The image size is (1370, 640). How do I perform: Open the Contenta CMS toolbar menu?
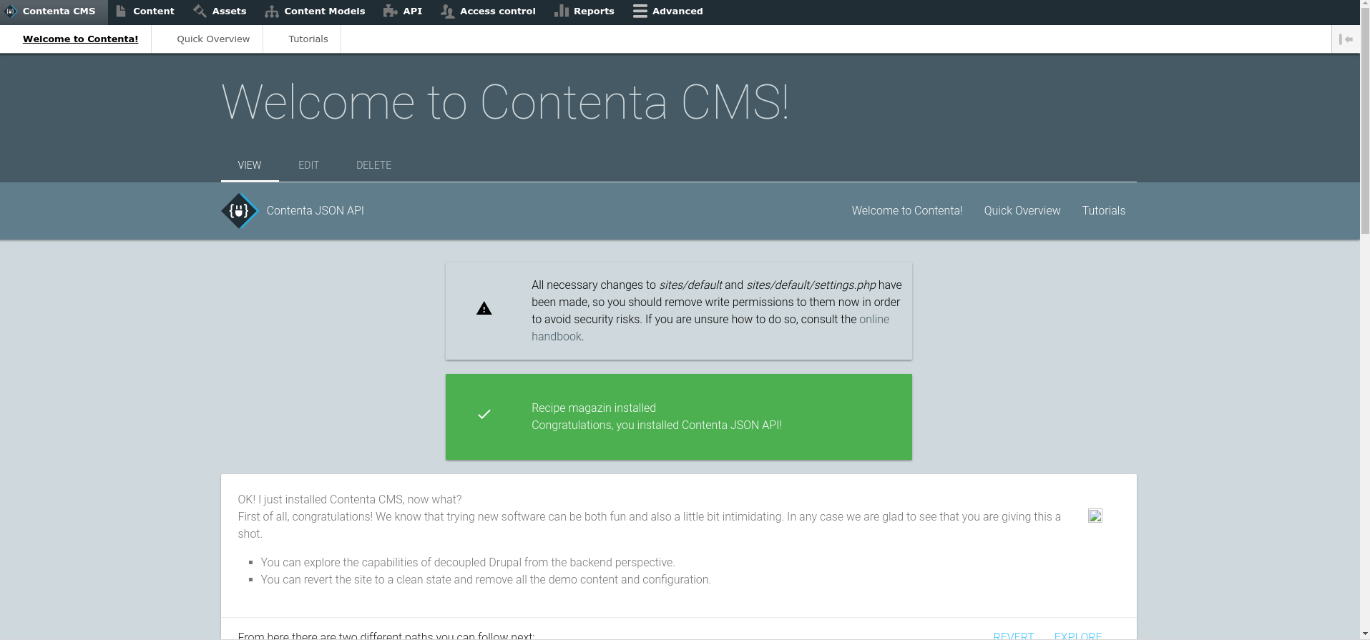pos(54,11)
